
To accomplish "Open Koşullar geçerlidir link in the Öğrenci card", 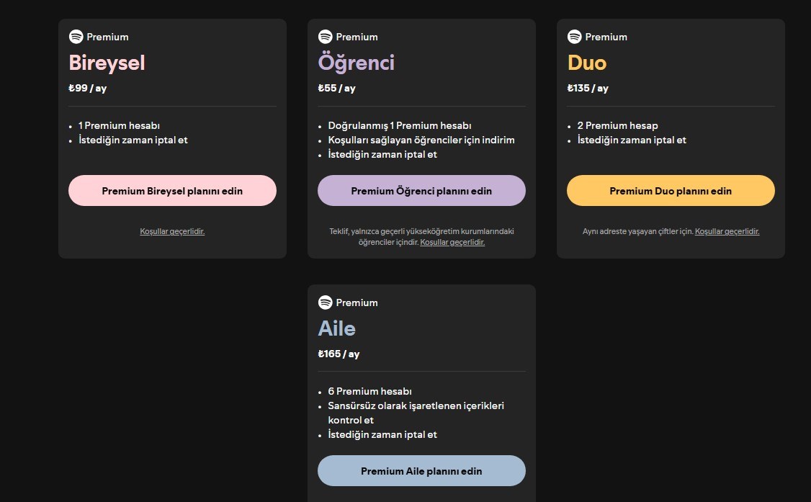I will (452, 243).
